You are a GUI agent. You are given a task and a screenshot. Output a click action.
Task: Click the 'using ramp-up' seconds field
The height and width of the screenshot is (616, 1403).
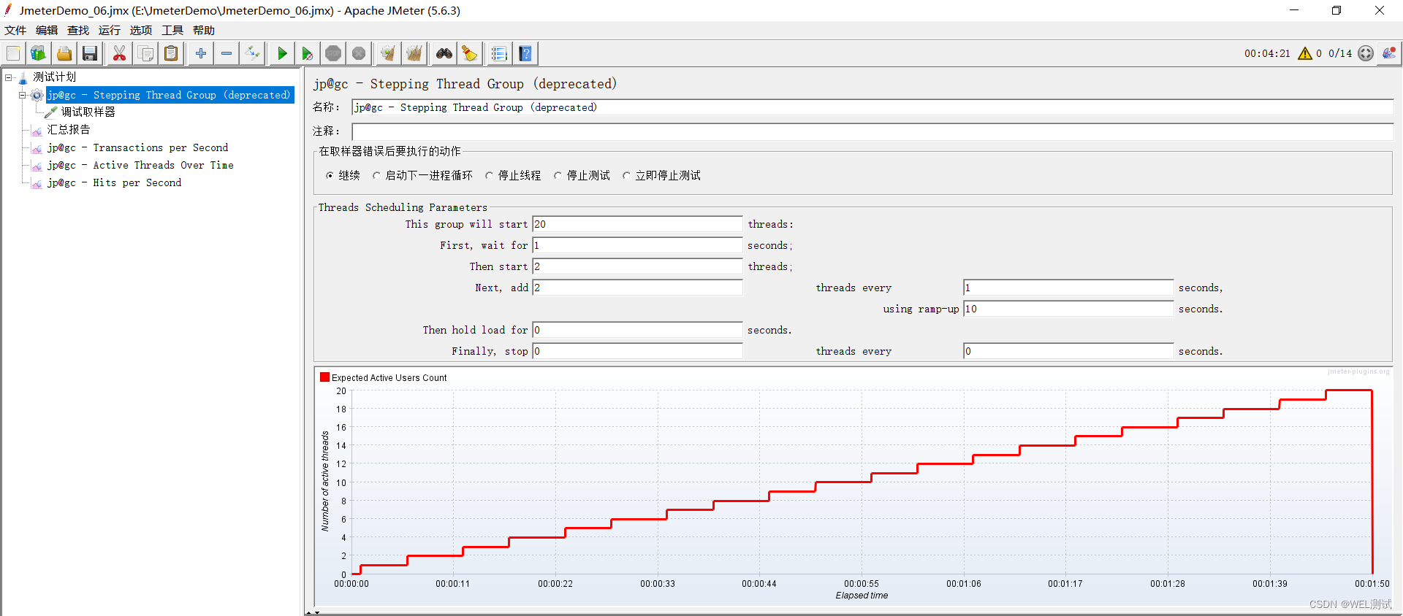(1068, 309)
